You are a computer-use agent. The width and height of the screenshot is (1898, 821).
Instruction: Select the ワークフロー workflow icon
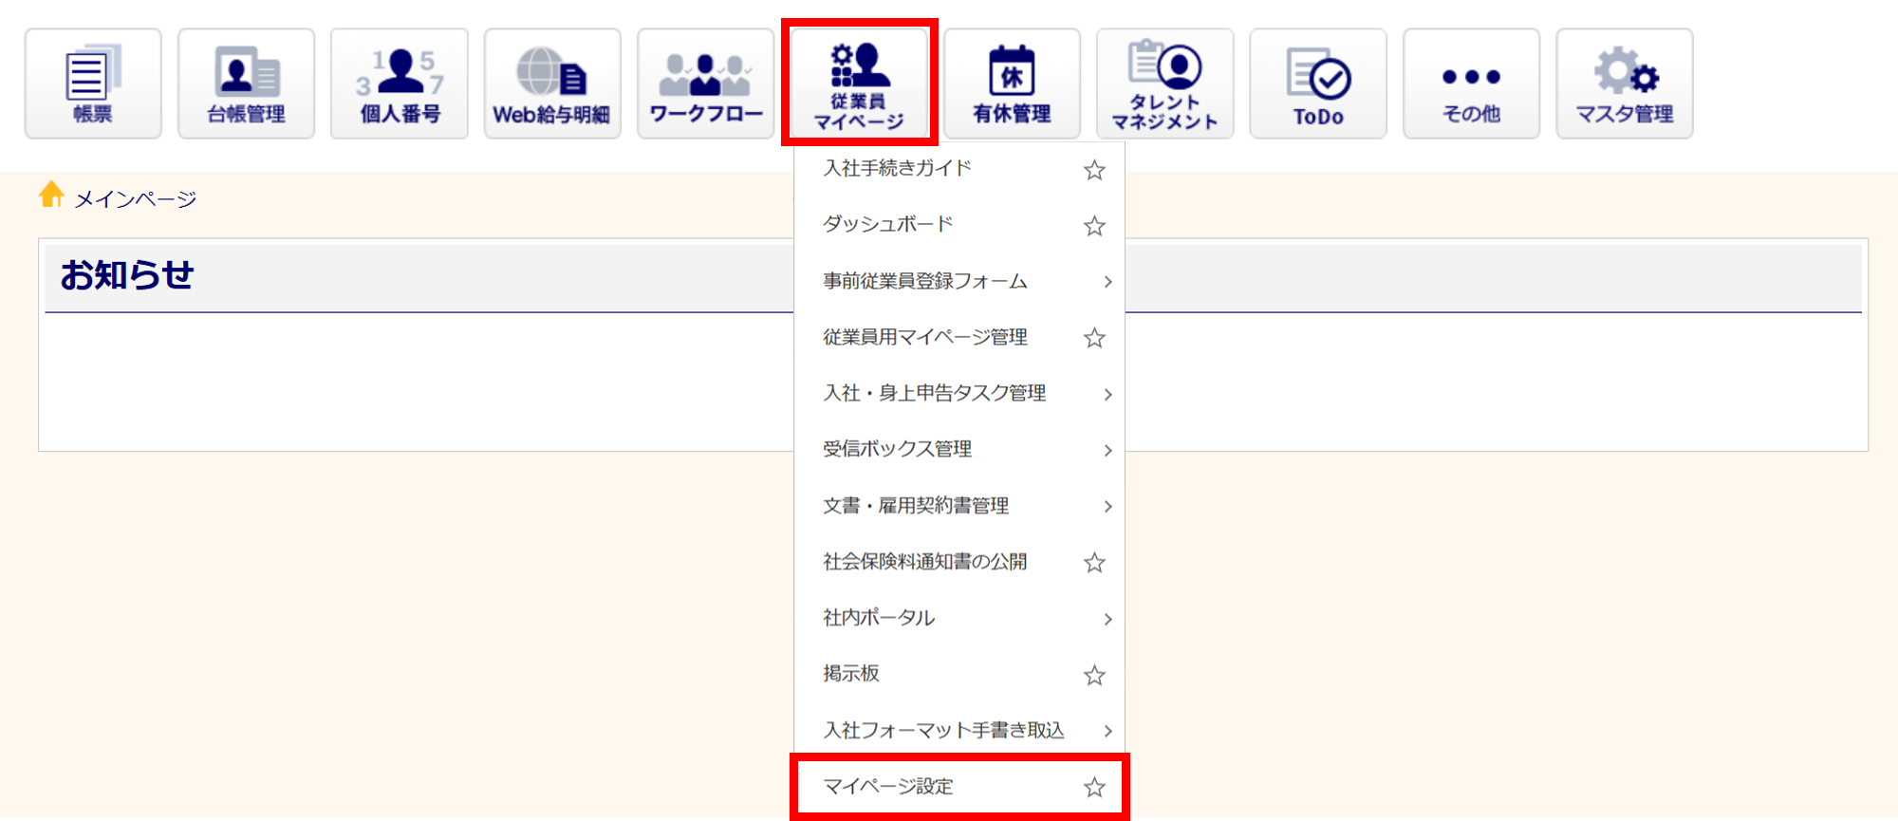(705, 84)
